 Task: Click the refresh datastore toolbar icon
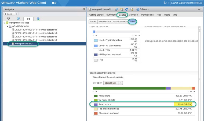(x=127, y=9)
